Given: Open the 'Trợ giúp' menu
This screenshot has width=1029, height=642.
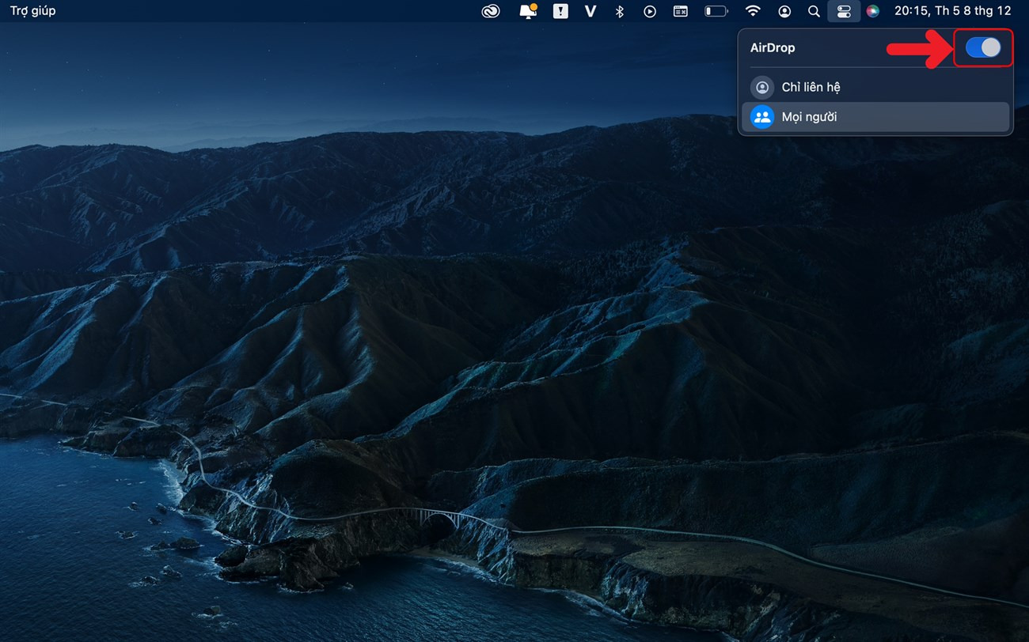Looking at the screenshot, I should point(32,11).
